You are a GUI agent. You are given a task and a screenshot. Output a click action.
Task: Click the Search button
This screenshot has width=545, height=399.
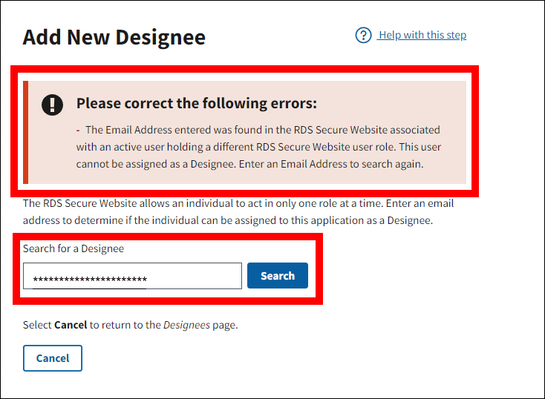pos(278,276)
